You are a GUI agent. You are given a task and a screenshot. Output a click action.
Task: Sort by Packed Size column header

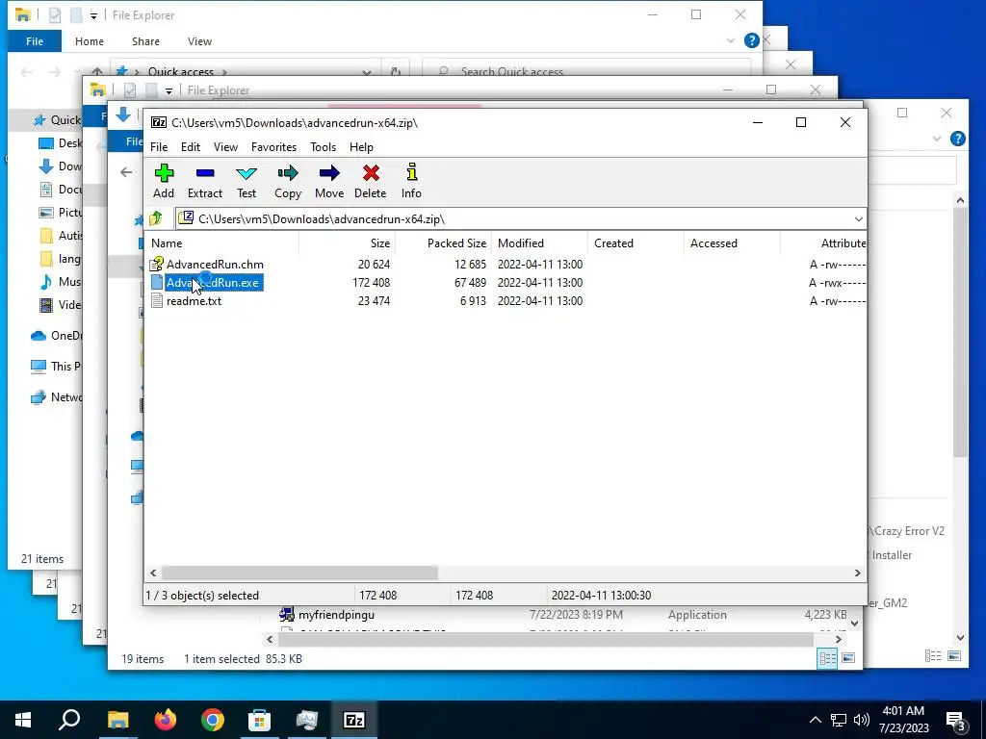(456, 243)
